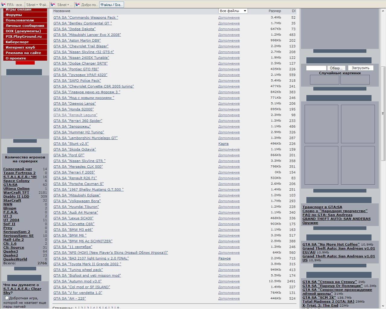Open GTA SA "11 сентября" link
Image resolution: width=386 pixels, height=309 pixels.
[x=73, y=247]
